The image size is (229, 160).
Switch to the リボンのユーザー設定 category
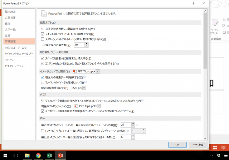[16, 48]
